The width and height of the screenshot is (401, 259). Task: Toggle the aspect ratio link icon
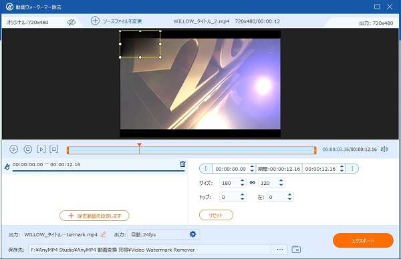[x=253, y=183]
